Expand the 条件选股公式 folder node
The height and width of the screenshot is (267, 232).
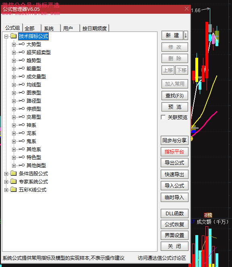coord(6,174)
